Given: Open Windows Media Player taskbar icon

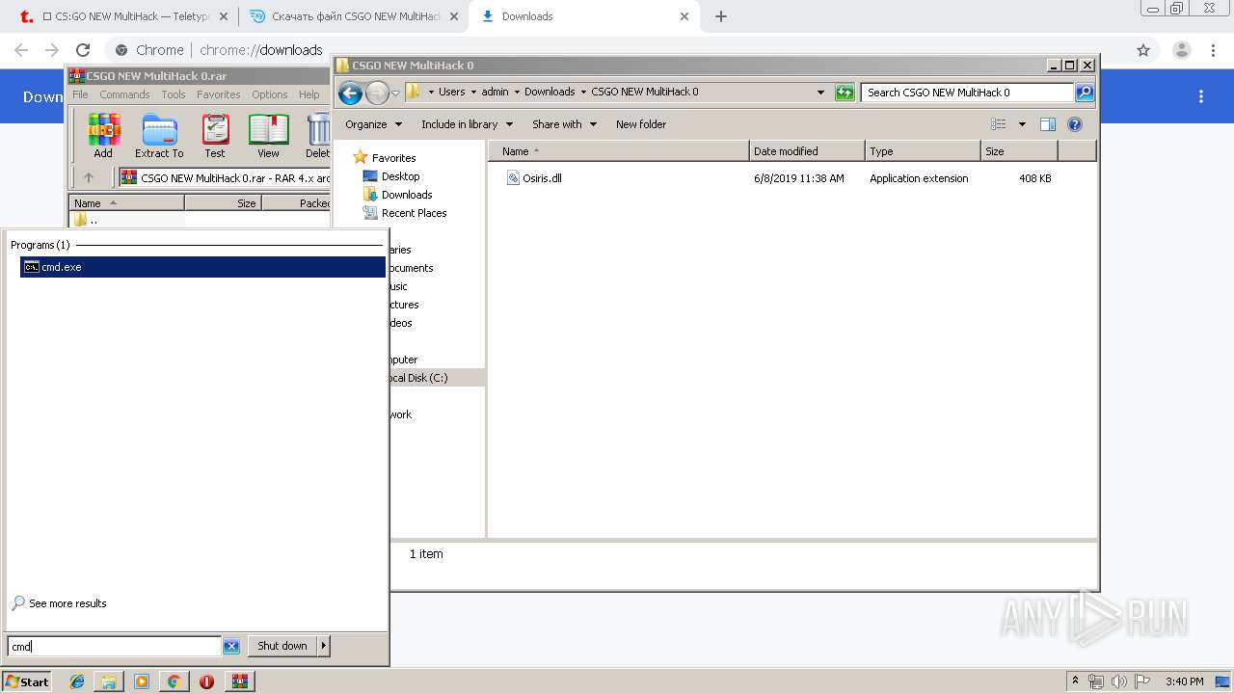Looking at the screenshot, I should [142, 681].
